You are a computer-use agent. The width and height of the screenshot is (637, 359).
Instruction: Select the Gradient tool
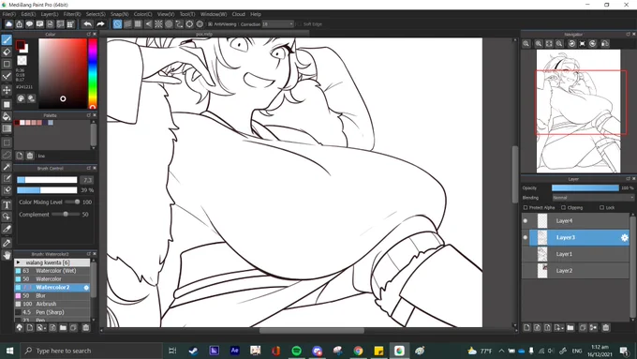(x=7, y=128)
